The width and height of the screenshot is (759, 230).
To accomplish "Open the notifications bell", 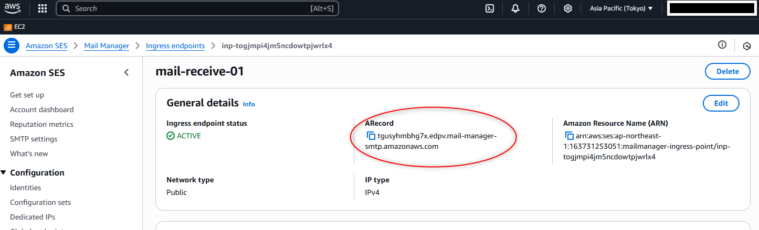I will click(x=515, y=8).
